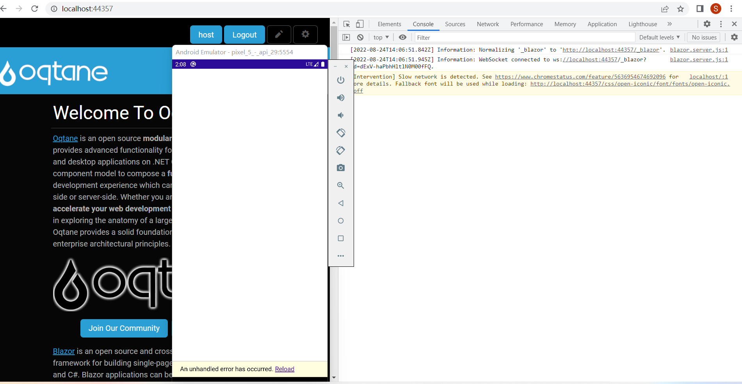
Task: Switch to the Sources tab
Action: [x=455, y=24]
